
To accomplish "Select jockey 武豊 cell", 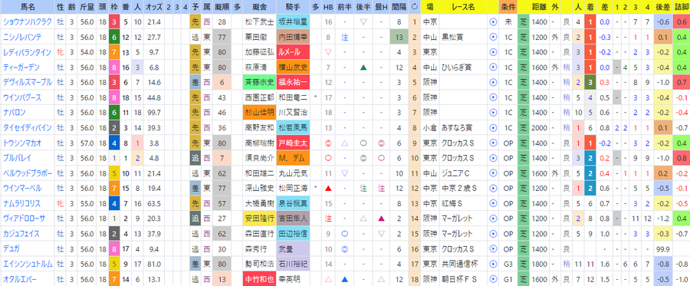I will tap(293, 249).
